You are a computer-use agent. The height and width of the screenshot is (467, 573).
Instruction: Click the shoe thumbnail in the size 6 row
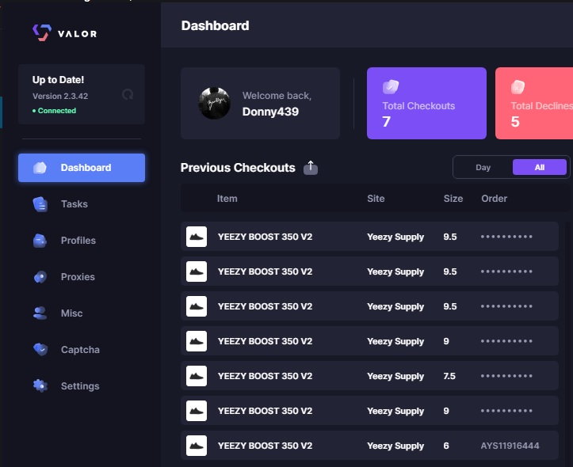click(197, 446)
